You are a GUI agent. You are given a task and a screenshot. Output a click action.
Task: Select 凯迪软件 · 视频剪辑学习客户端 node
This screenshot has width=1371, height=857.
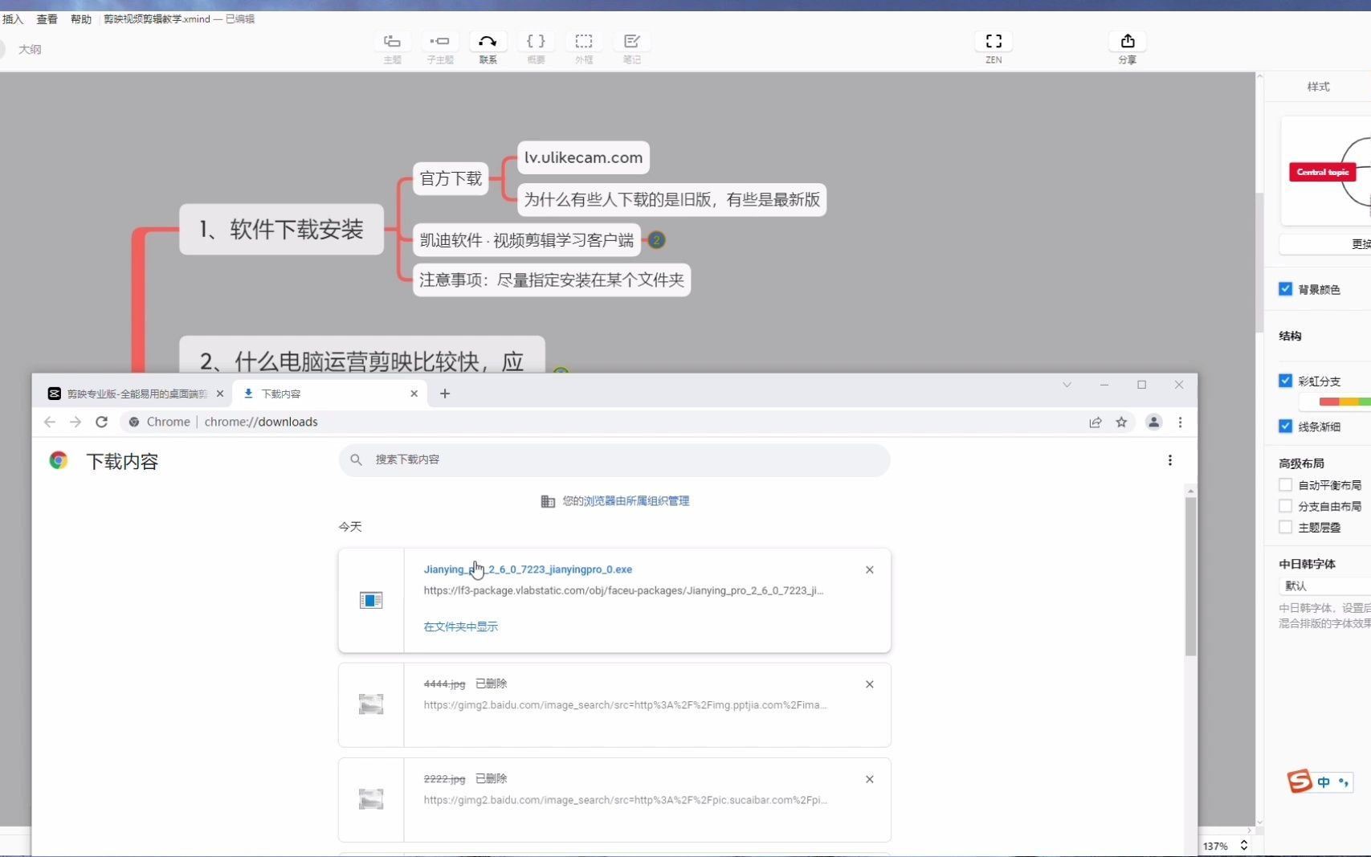(x=527, y=240)
